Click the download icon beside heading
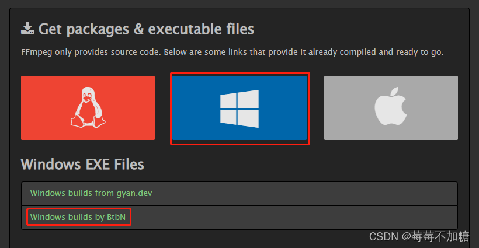This screenshot has height=248, width=479. 27,29
